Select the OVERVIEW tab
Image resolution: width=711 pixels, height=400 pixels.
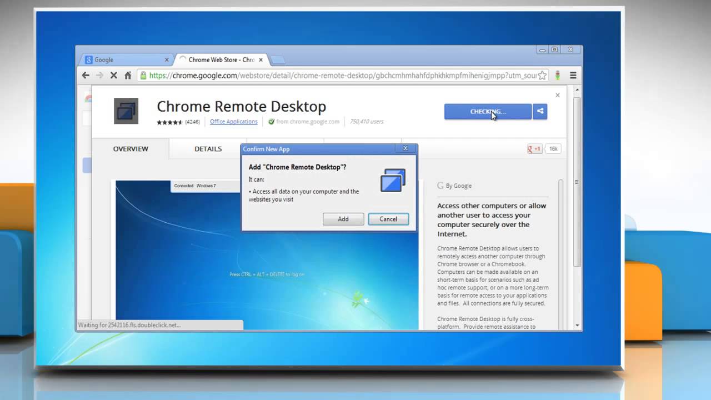tap(131, 149)
